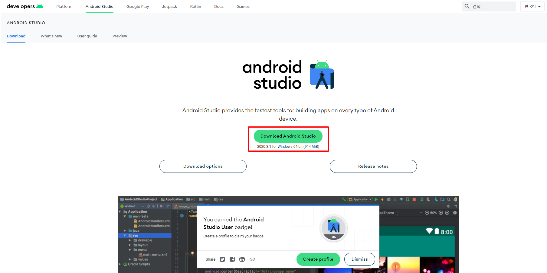Click the Create profile button
This screenshot has height=273, width=547.
318,259
